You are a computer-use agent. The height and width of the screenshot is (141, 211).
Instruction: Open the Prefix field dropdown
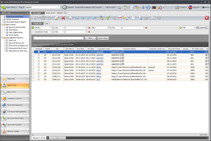51,28
